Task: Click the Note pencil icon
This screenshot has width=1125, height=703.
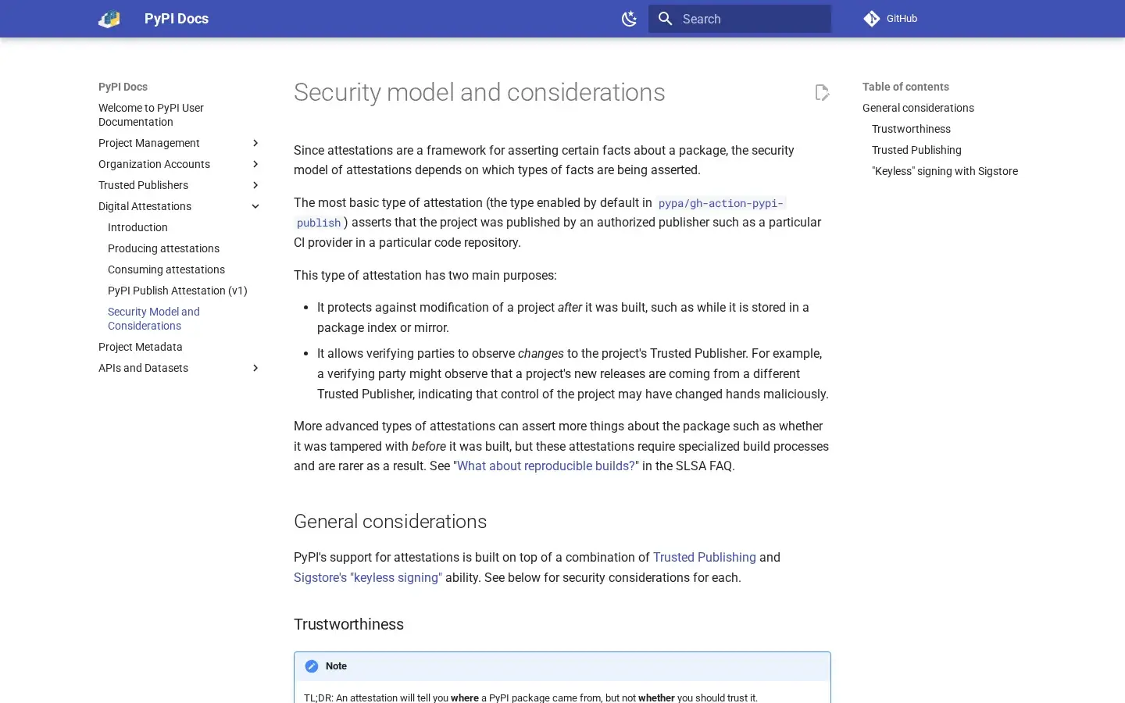Action: pos(312,666)
